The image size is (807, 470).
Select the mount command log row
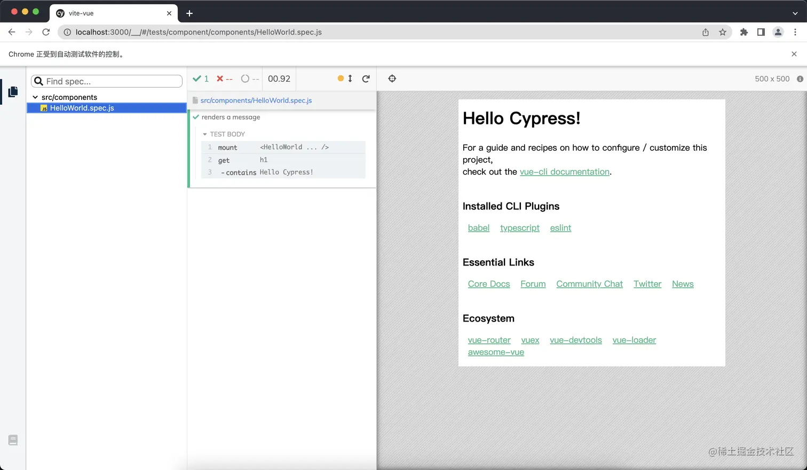click(x=283, y=147)
